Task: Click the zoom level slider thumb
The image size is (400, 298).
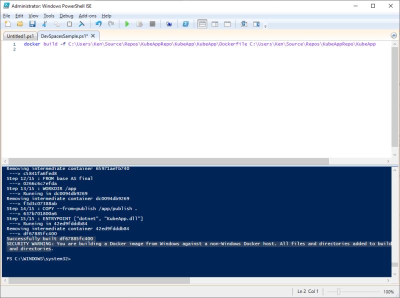Action: [338, 291]
